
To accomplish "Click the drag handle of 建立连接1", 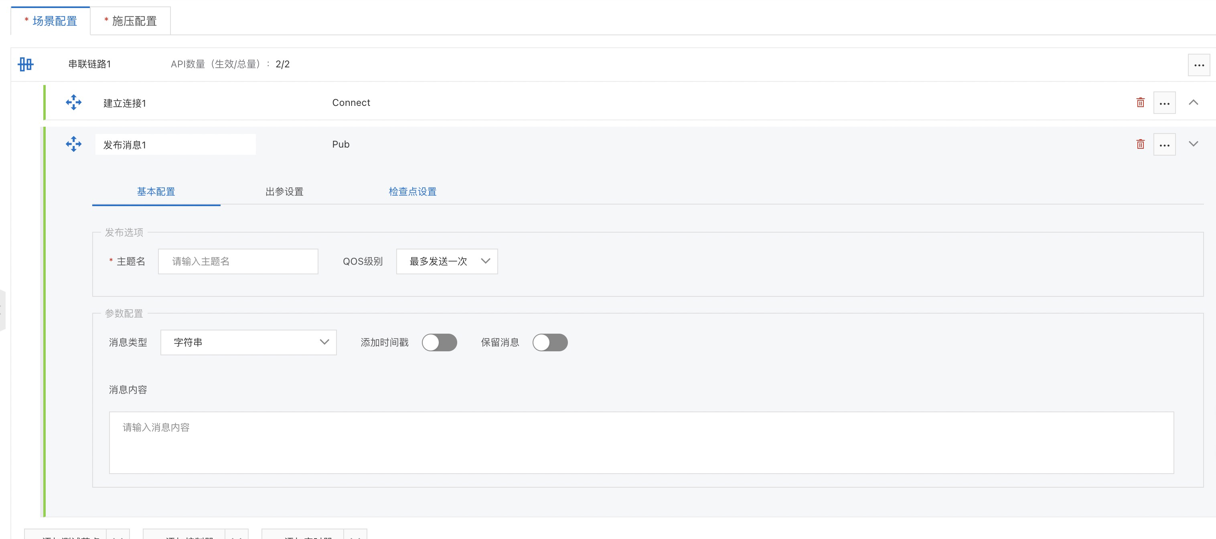I will click(74, 102).
